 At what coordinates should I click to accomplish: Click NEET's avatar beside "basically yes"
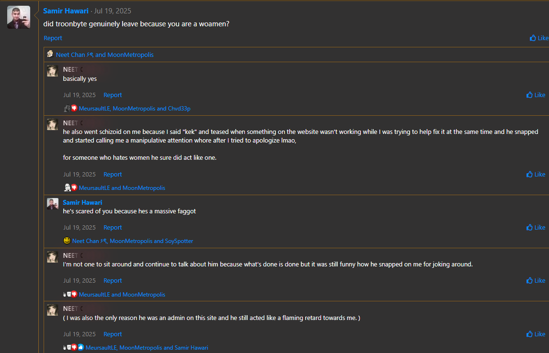[53, 71]
